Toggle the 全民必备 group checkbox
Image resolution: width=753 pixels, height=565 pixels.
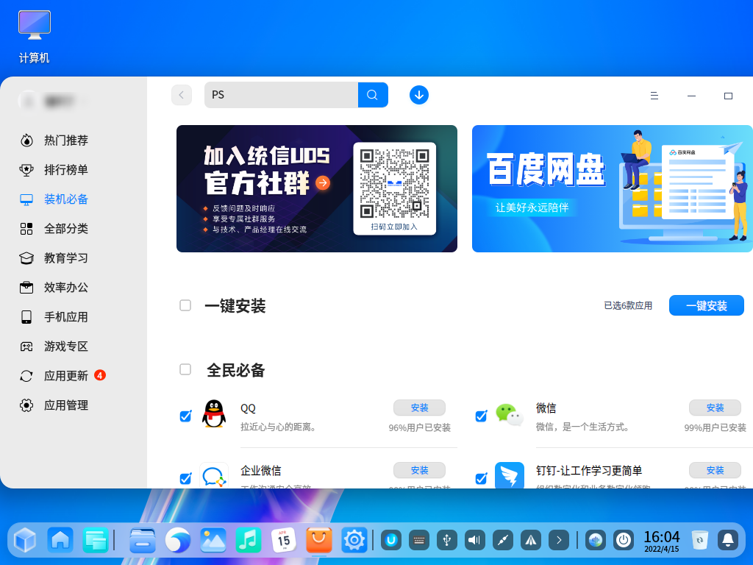(x=185, y=369)
